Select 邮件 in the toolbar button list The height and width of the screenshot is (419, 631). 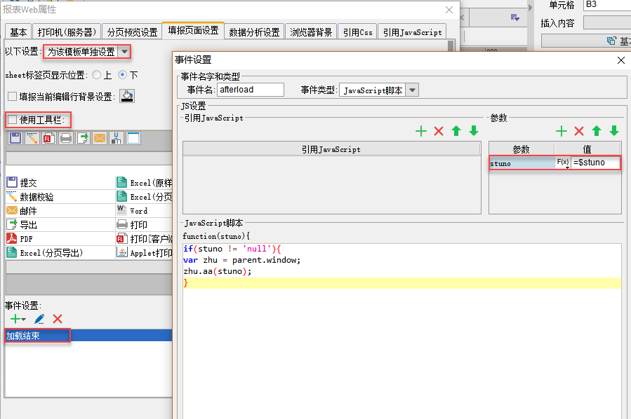pos(60,210)
